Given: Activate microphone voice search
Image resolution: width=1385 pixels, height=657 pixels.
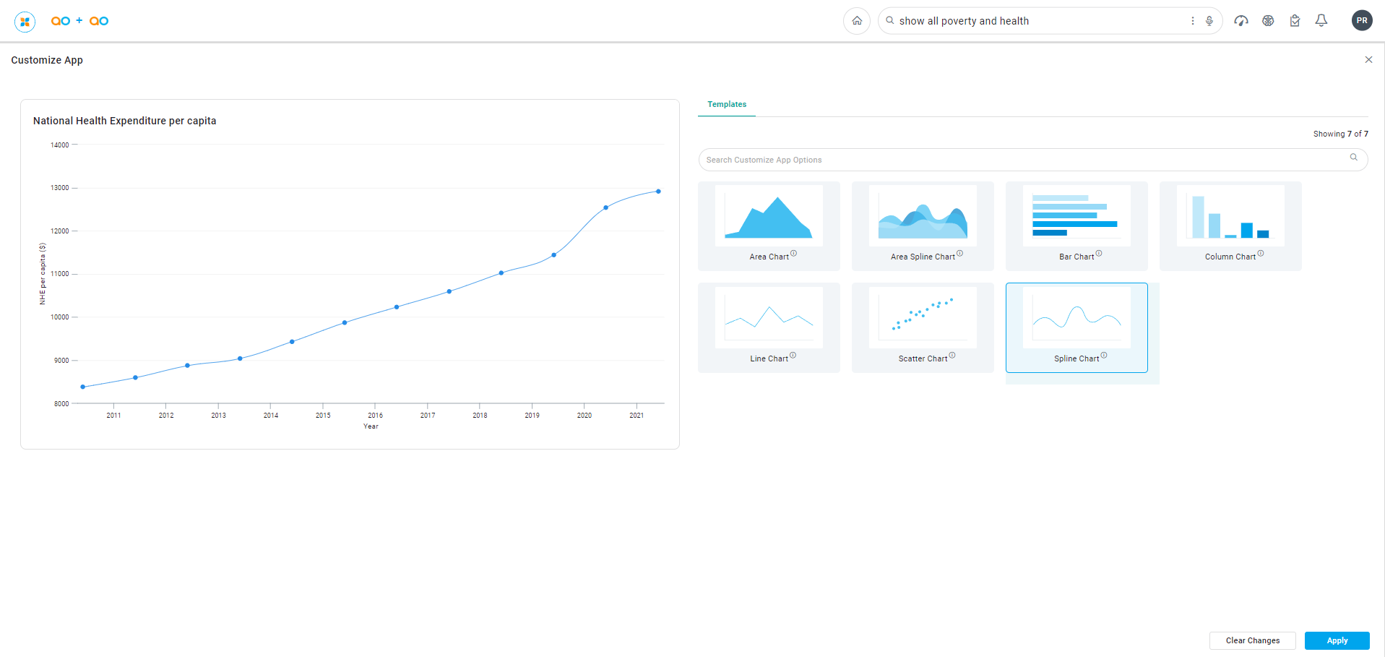Looking at the screenshot, I should click(1209, 21).
